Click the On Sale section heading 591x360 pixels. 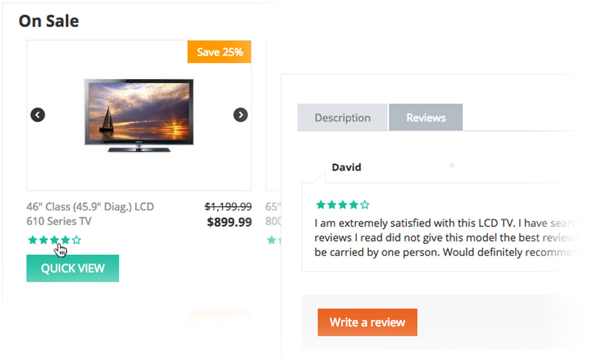point(49,21)
